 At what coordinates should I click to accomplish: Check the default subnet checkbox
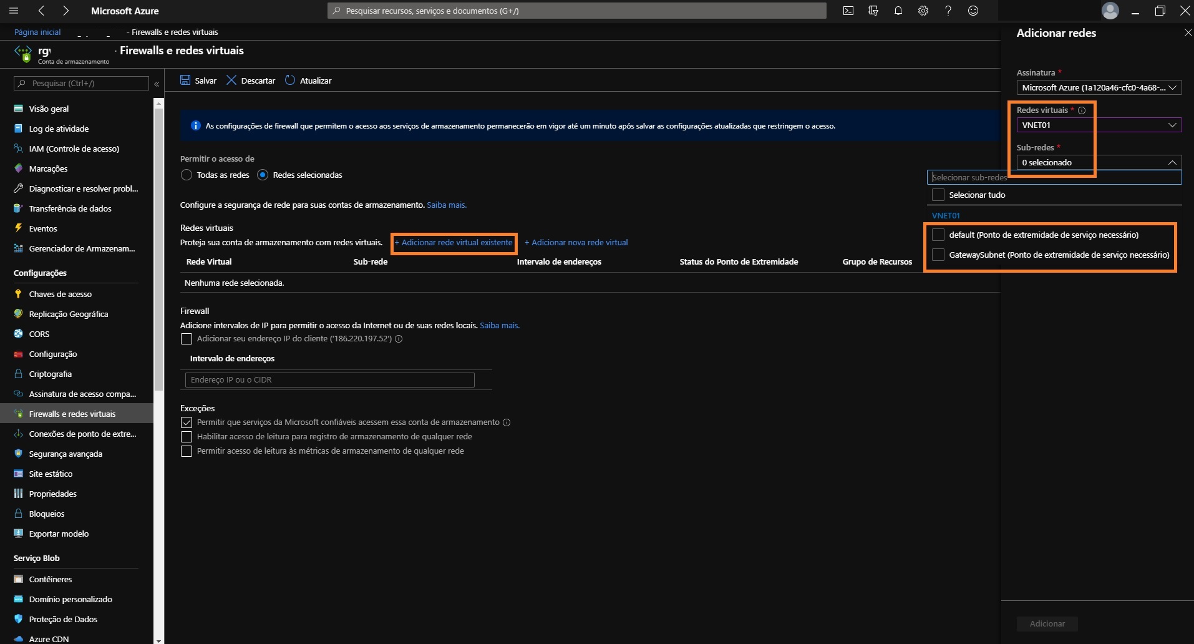pos(938,235)
